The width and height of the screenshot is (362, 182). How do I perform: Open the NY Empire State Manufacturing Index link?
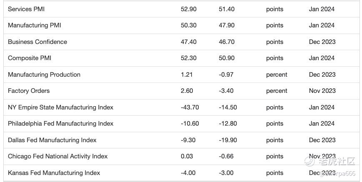[60, 107]
